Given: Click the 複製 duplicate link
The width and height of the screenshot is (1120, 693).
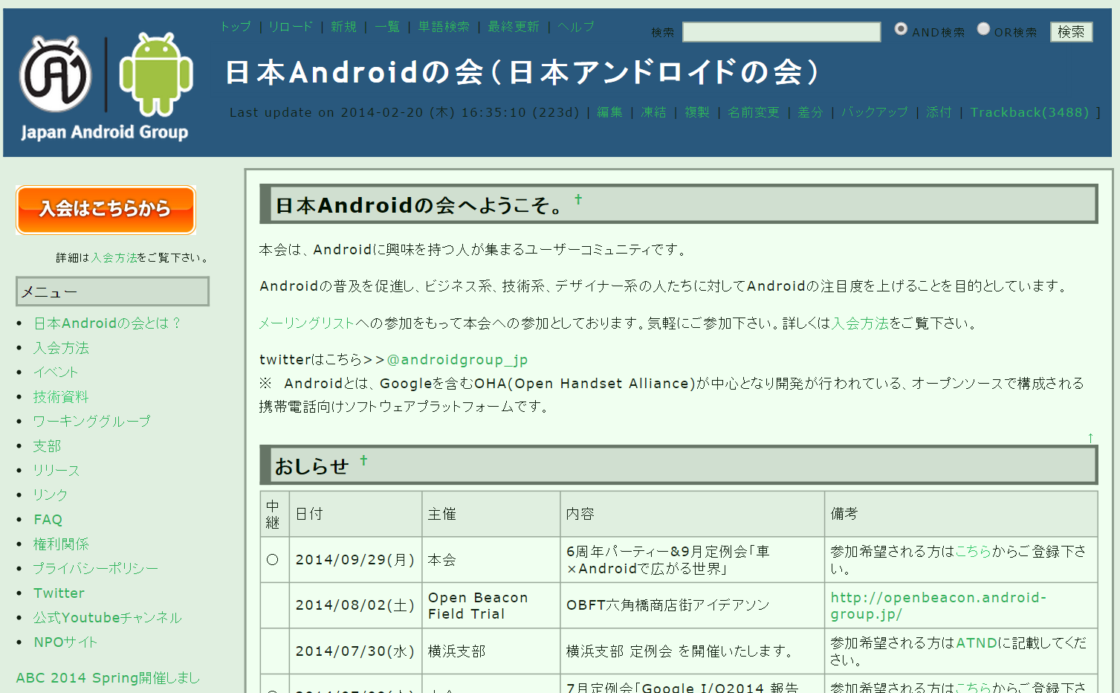Looking at the screenshot, I should [x=697, y=112].
